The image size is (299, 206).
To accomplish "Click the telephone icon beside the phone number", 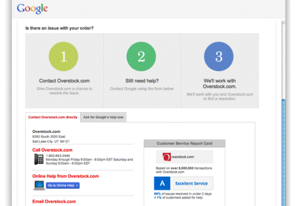I will click(38, 159).
